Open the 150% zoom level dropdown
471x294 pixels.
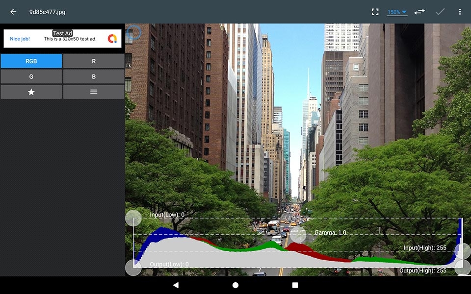[x=396, y=11]
